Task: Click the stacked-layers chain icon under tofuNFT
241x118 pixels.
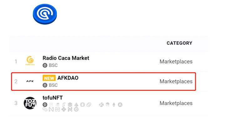Action: 70,105
